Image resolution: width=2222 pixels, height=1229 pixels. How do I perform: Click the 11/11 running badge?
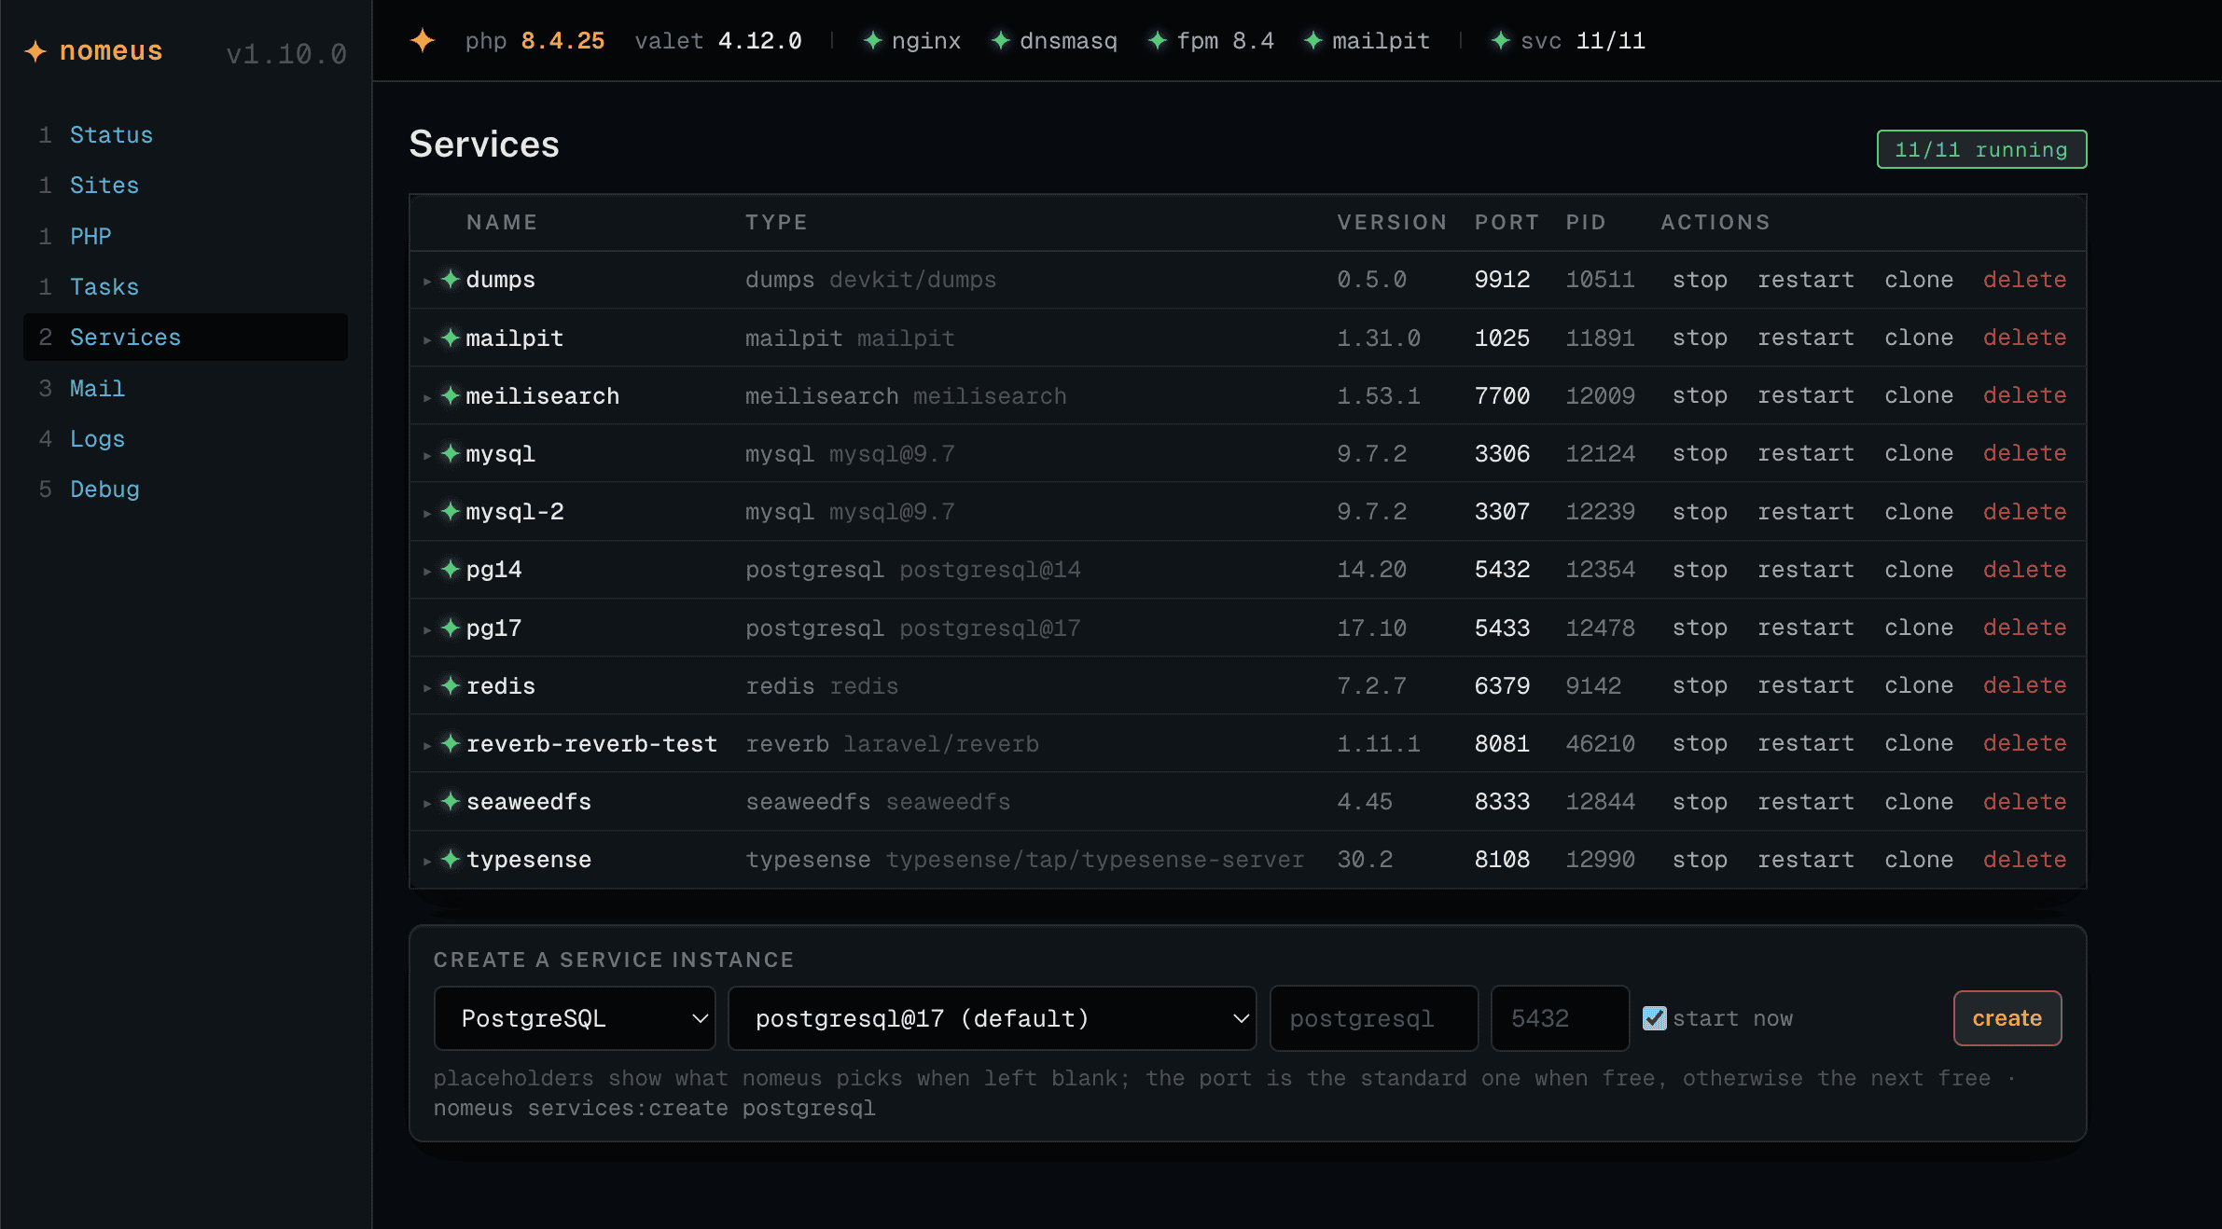tap(1981, 149)
